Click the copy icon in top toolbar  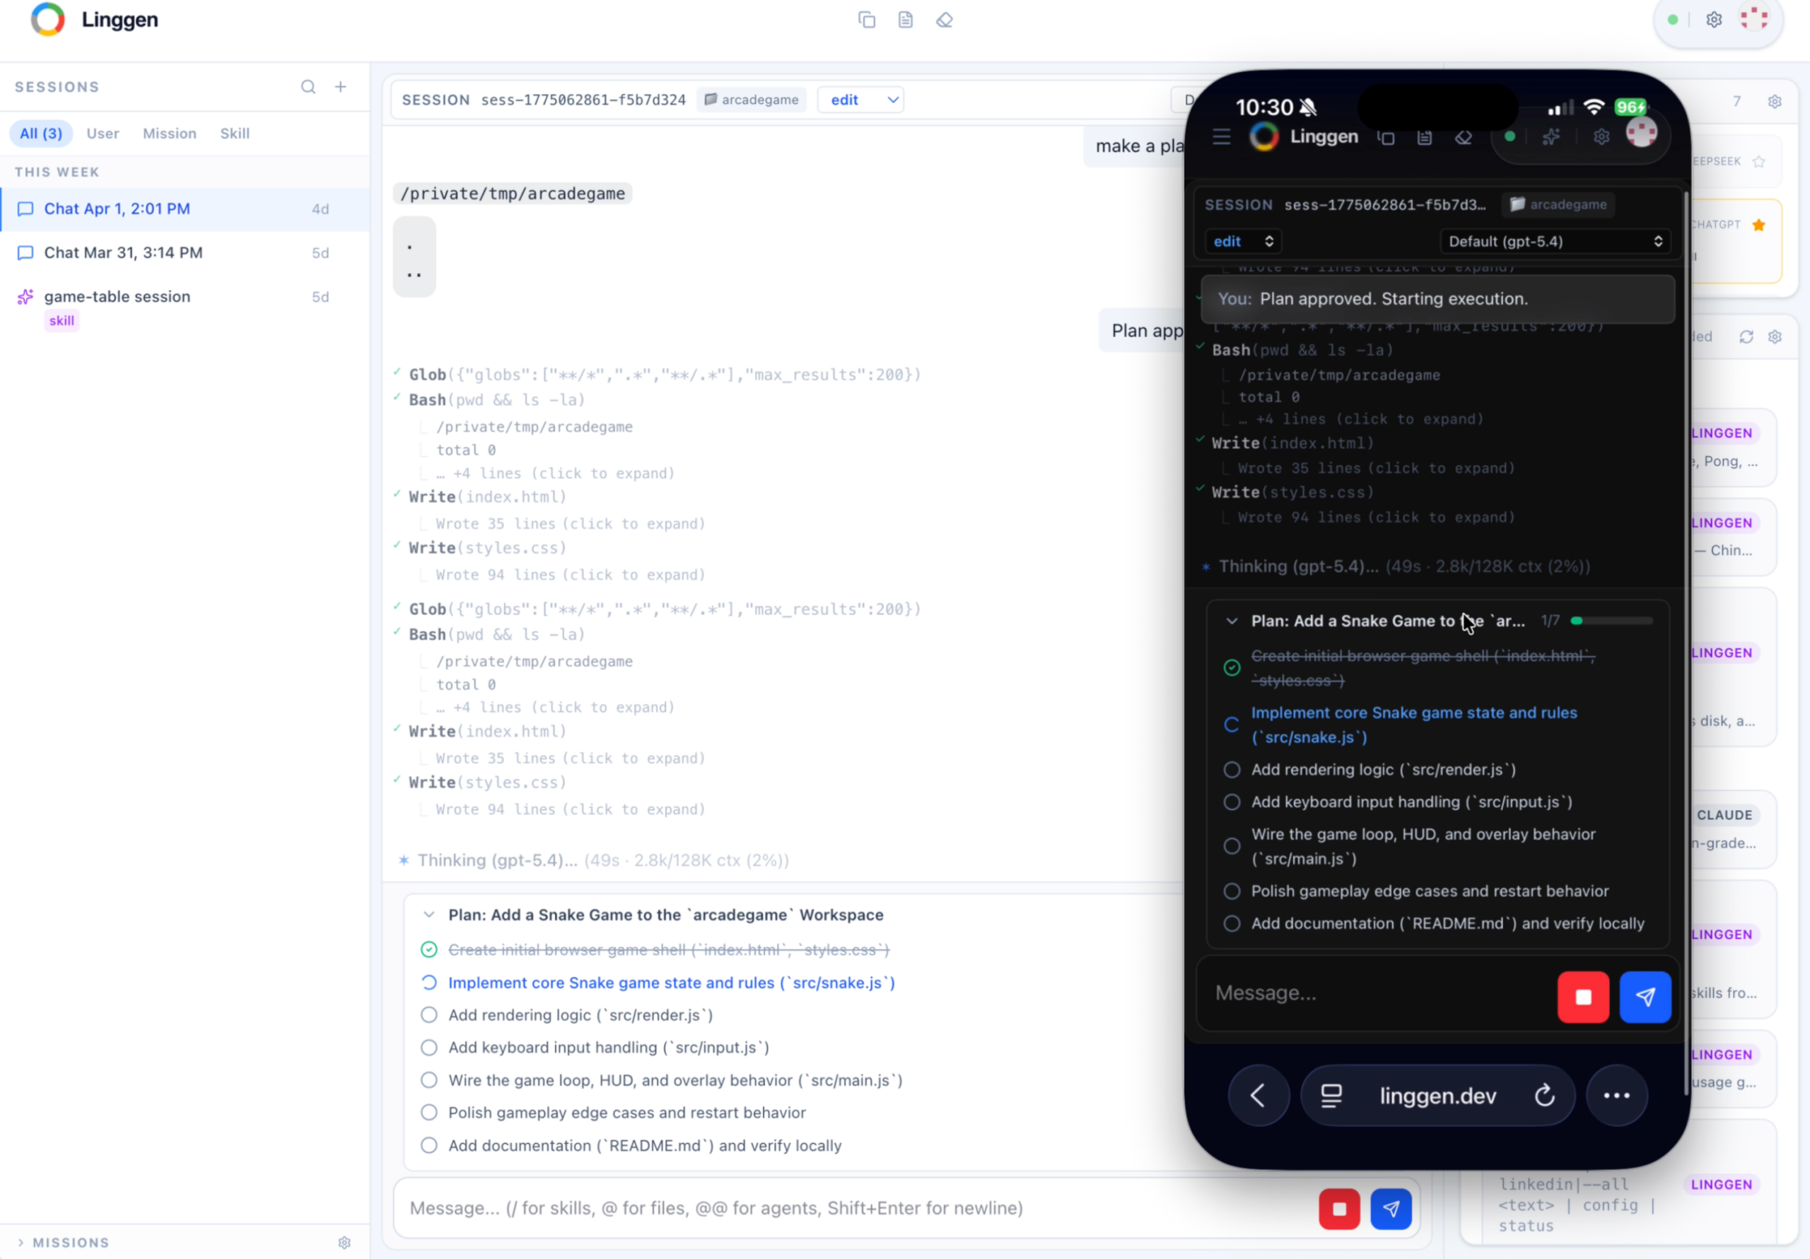pyautogui.click(x=866, y=20)
